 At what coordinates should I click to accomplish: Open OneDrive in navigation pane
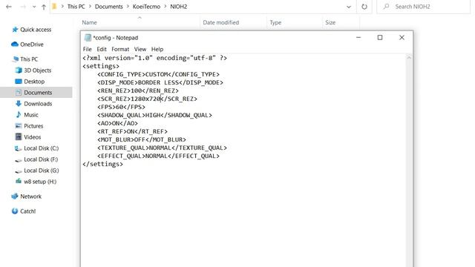click(32, 44)
